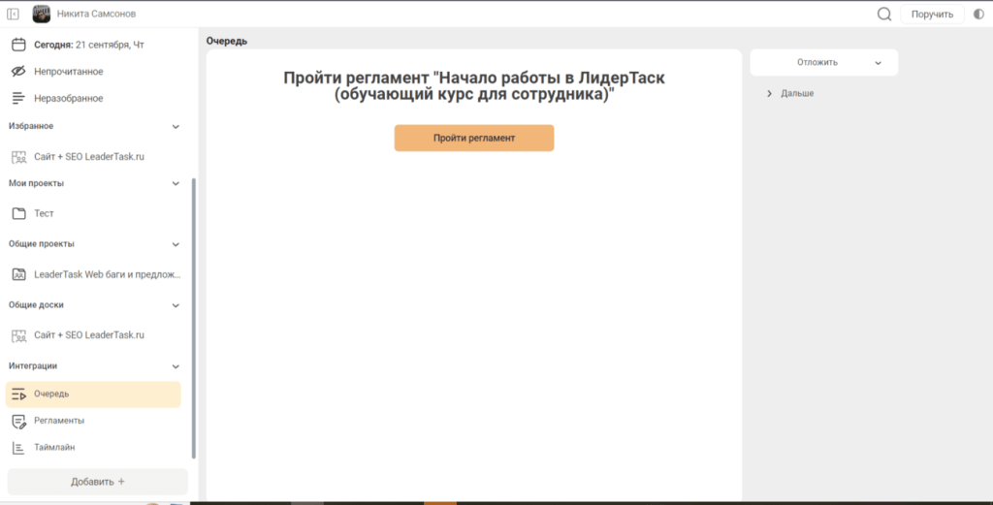This screenshot has height=505, width=993.
Task: Click the Добавить + button
Action: pyautogui.click(x=98, y=482)
